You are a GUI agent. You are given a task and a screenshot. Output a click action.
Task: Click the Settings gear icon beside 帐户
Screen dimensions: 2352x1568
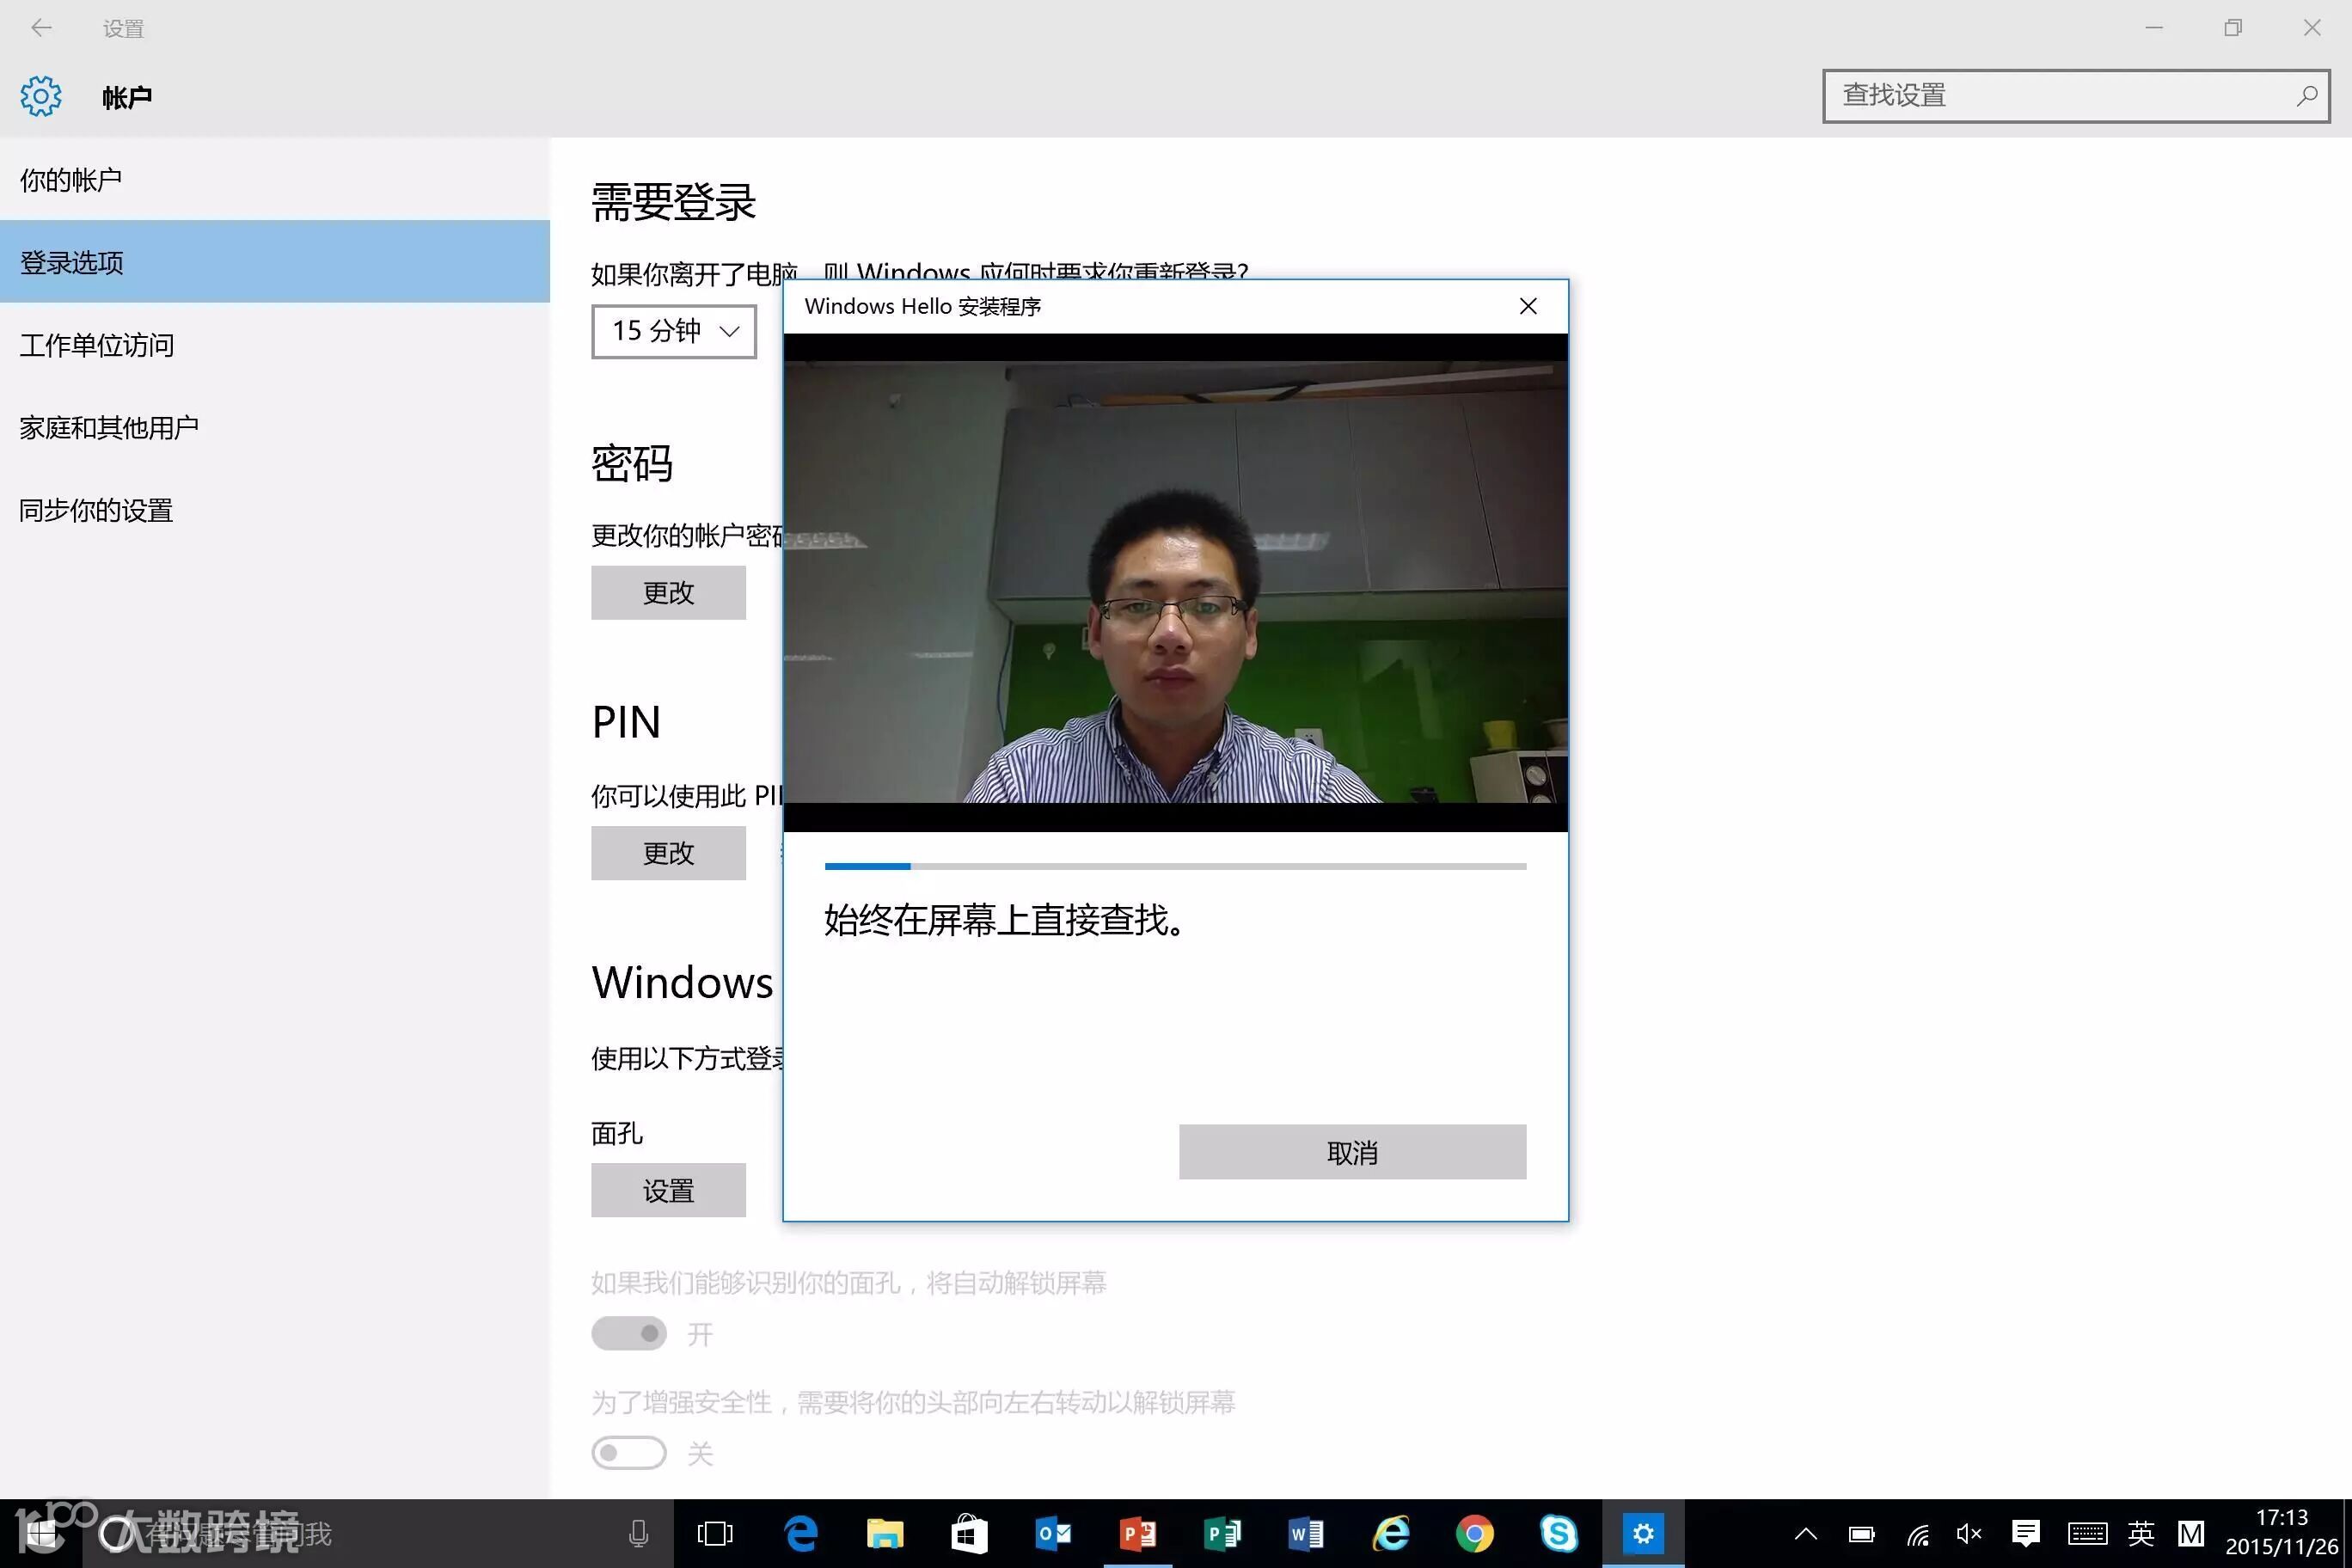point(41,96)
